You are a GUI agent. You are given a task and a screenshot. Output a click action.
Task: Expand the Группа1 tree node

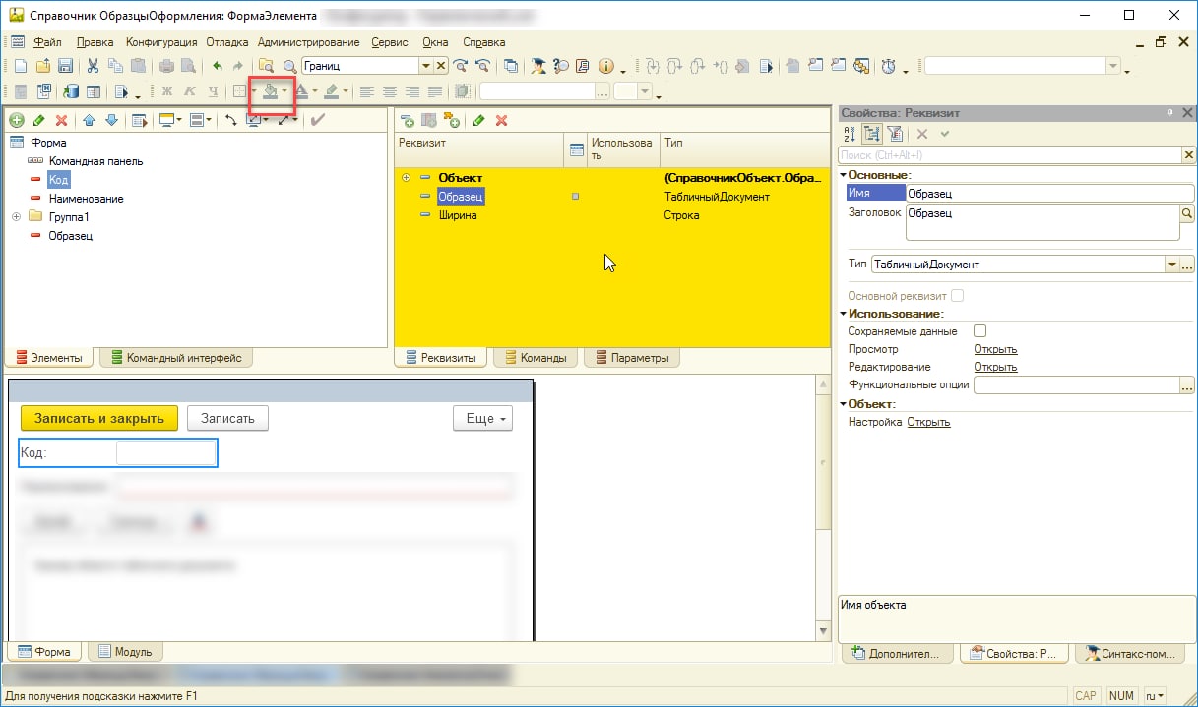[x=17, y=217]
